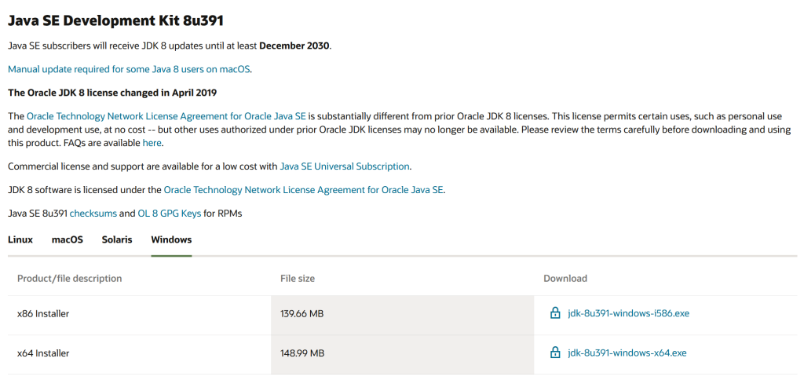804x380 pixels.
Task: Click the lock icon beside jdk-8u391-windows-i586.exe
Action: tap(555, 313)
